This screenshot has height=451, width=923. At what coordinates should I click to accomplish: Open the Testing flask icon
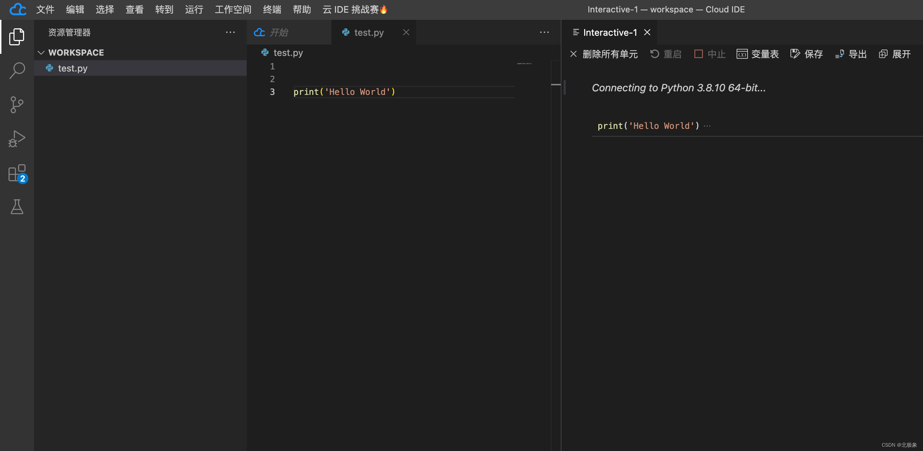pos(17,207)
